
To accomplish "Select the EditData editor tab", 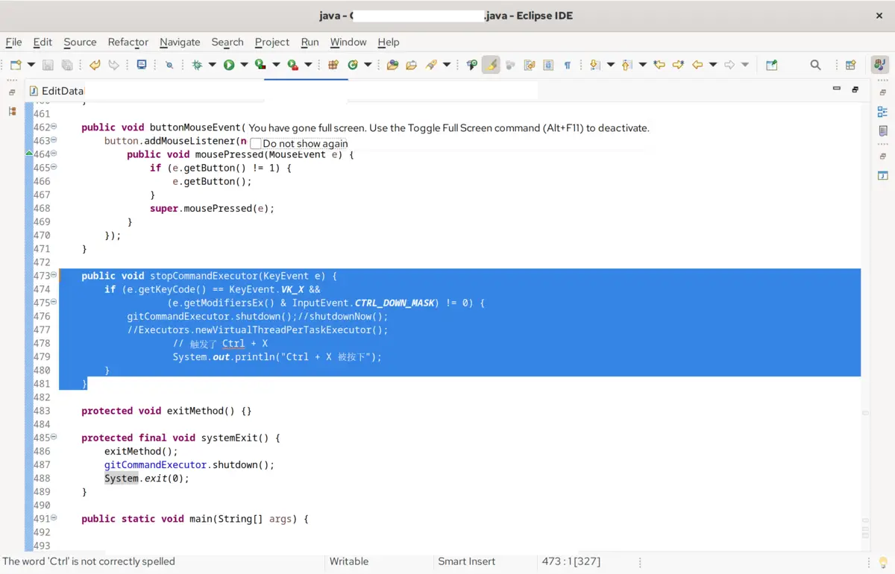I will click(x=57, y=91).
